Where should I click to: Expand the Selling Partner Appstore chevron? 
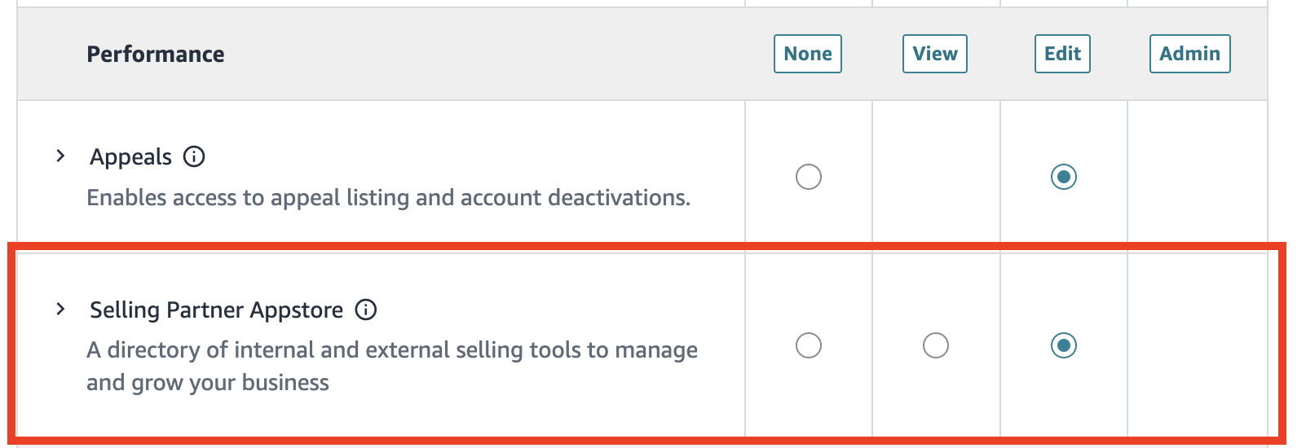[60, 310]
